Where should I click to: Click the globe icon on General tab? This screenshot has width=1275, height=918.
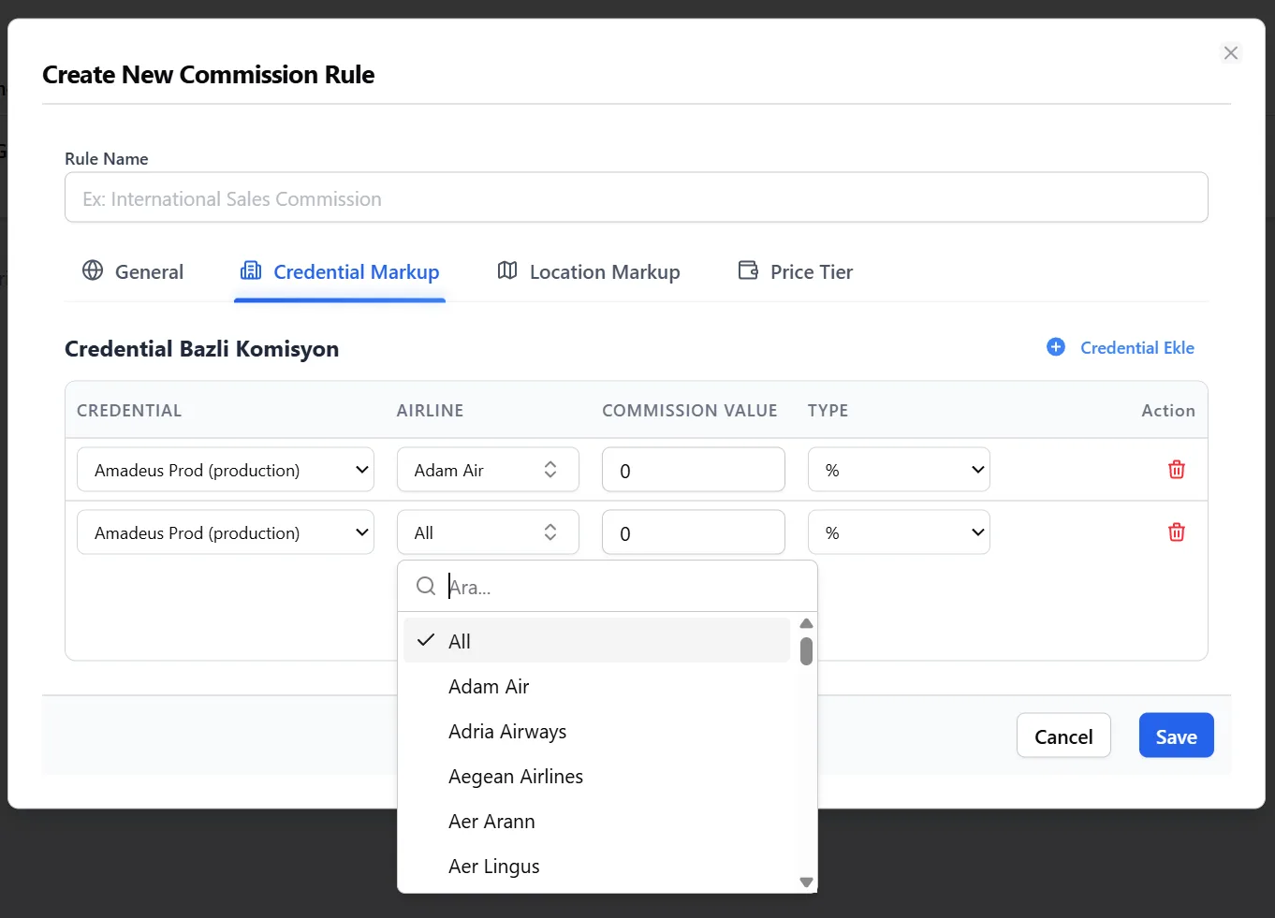coord(93,271)
